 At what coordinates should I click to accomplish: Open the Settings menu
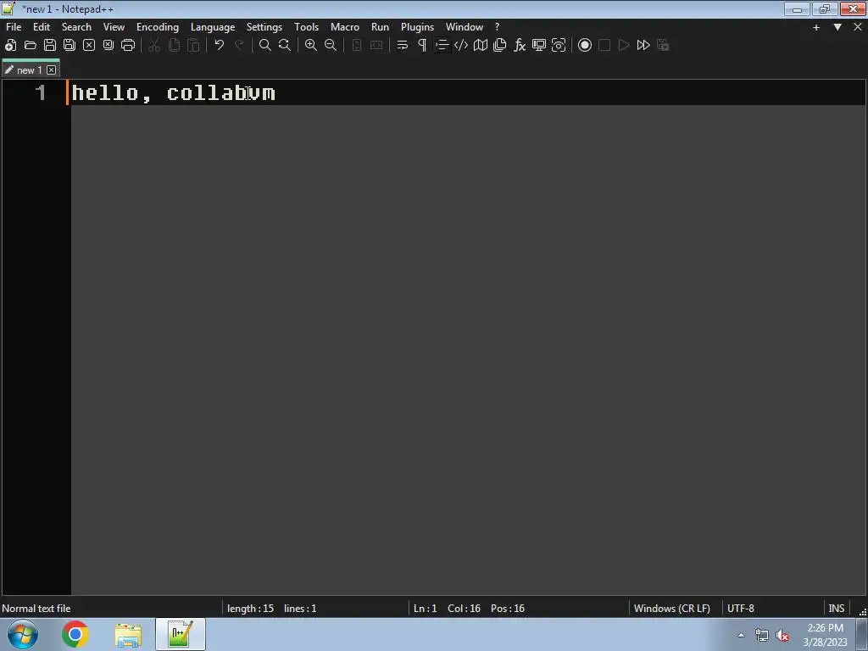[x=264, y=27]
